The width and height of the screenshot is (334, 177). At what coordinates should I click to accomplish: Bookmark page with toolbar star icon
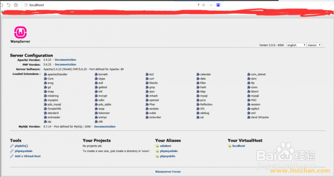[16, 5]
